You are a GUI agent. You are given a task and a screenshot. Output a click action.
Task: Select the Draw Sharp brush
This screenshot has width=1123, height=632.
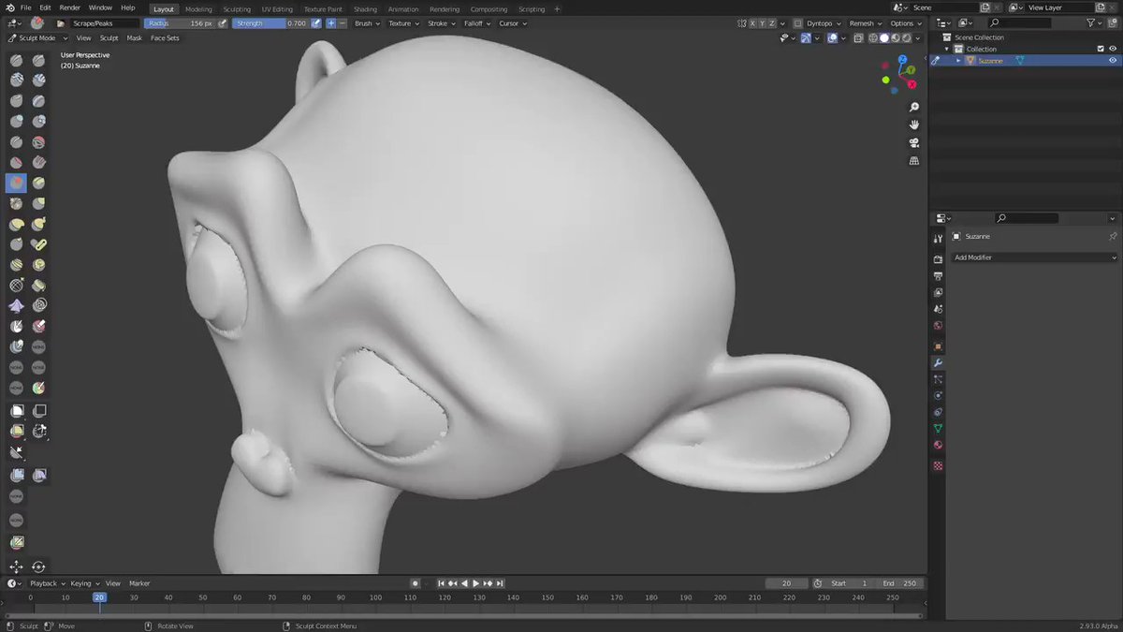[x=39, y=61]
